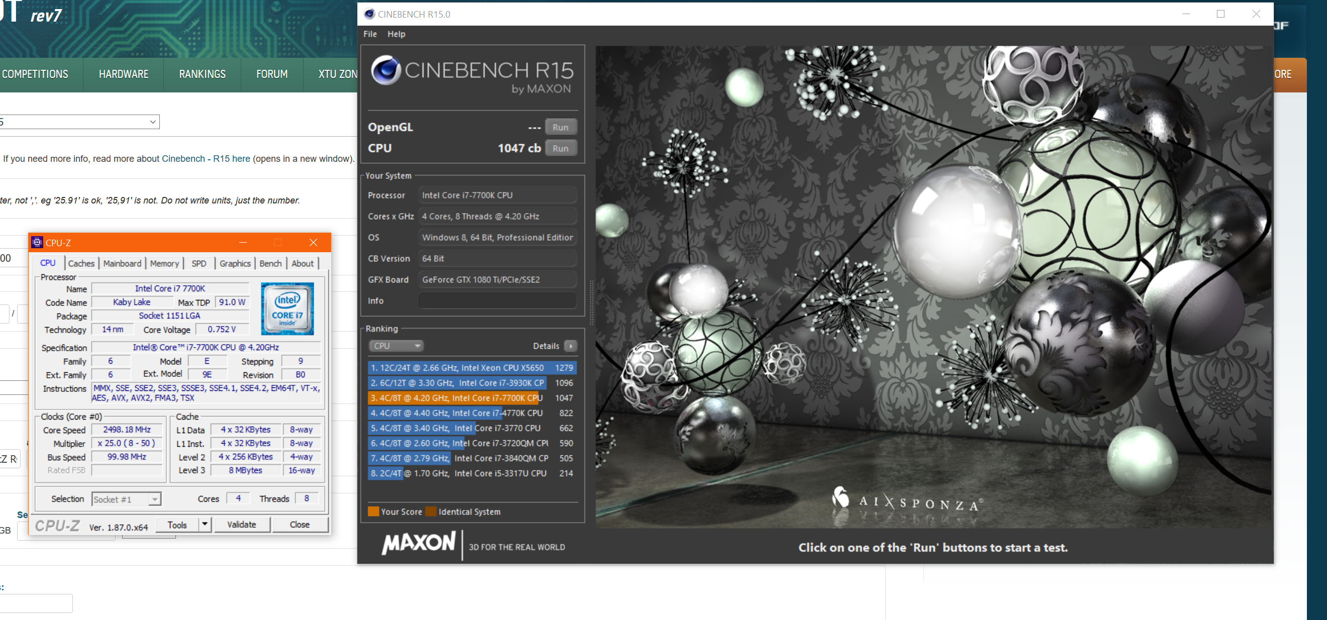Viewport: 1327px width, 620px height.
Task: Click the Core Voltage value 0.752 V
Action: (222, 330)
